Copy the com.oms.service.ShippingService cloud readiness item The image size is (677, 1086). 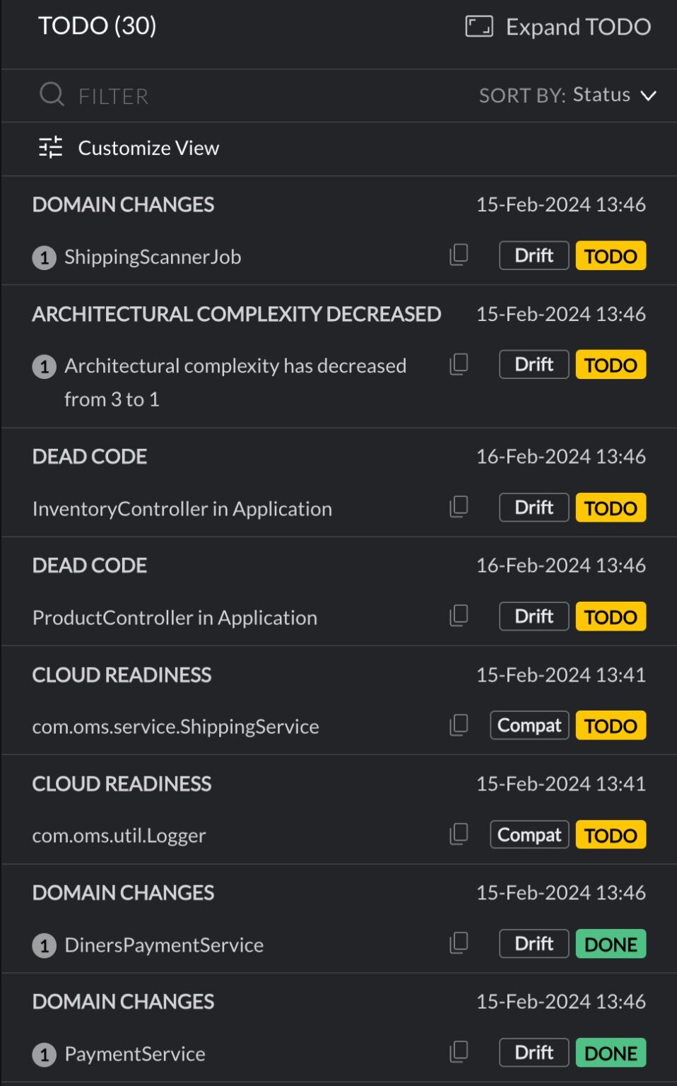pyautogui.click(x=458, y=724)
